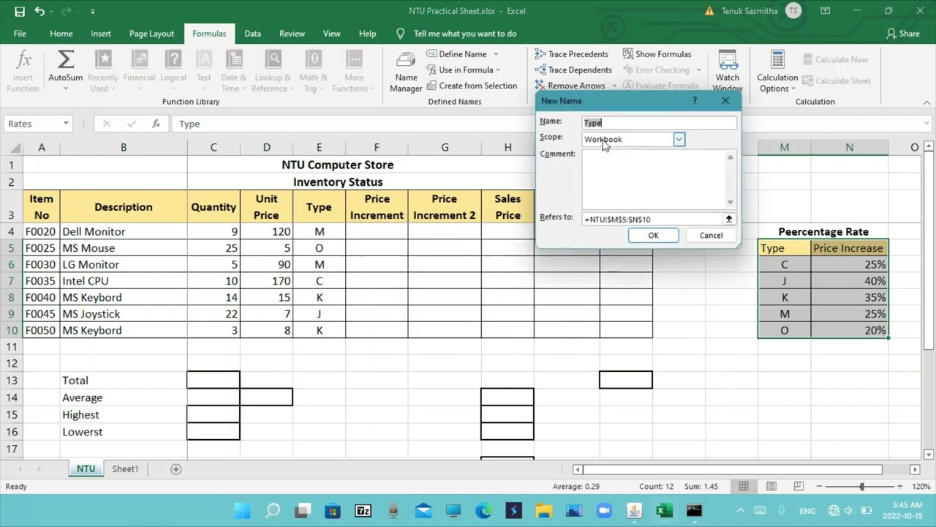Switch to the Review tab

[x=292, y=34]
